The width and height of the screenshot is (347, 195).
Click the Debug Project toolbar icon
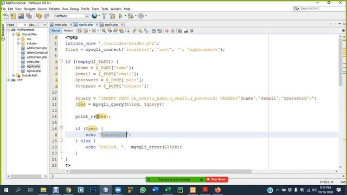(131, 16)
